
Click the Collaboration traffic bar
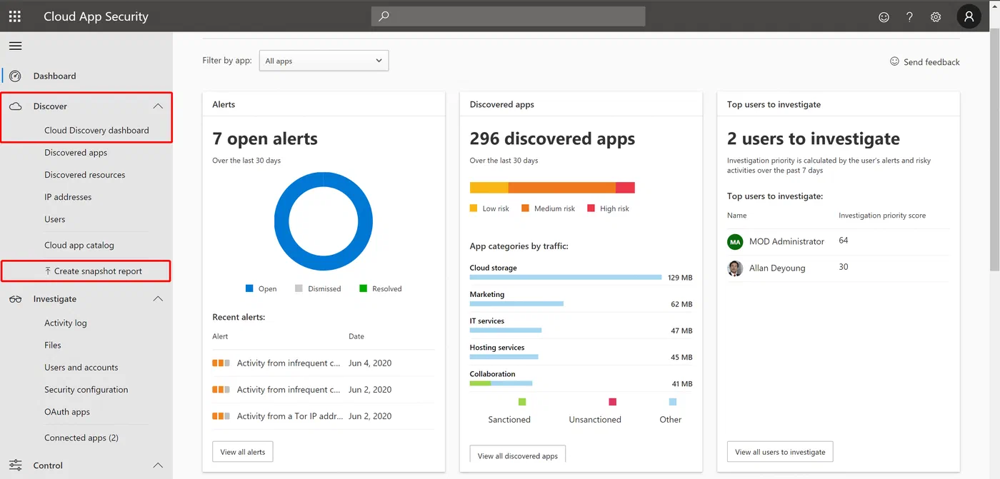click(x=501, y=383)
